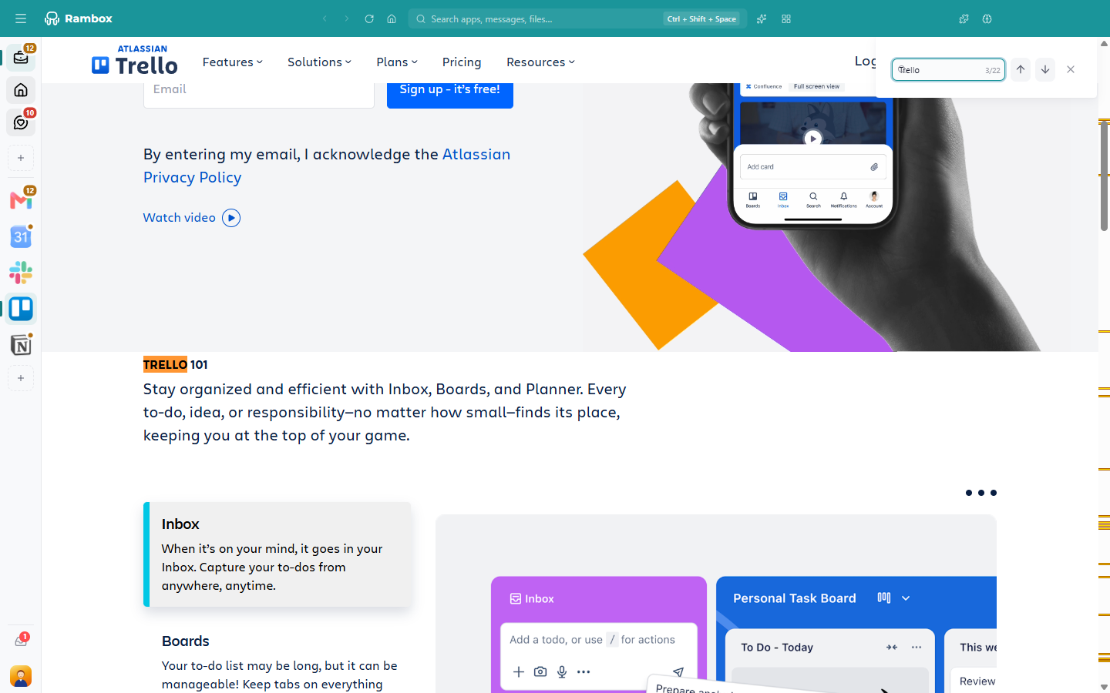Close the find-in-page bar
This screenshot has height=693, width=1110.
click(1071, 69)
